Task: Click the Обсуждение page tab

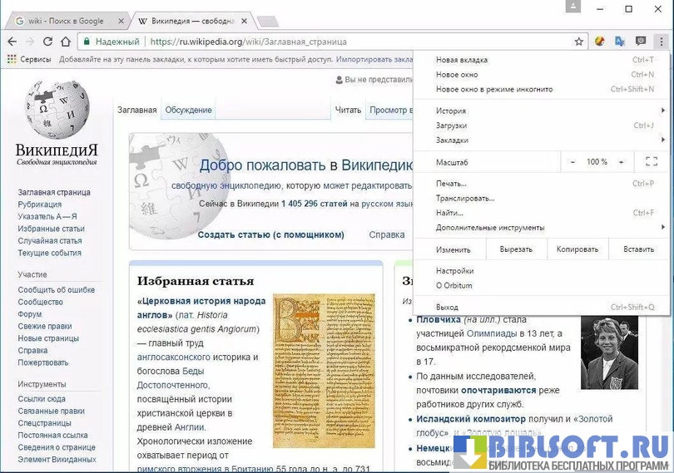Action: pyautogui.click(x=188, y=110)
